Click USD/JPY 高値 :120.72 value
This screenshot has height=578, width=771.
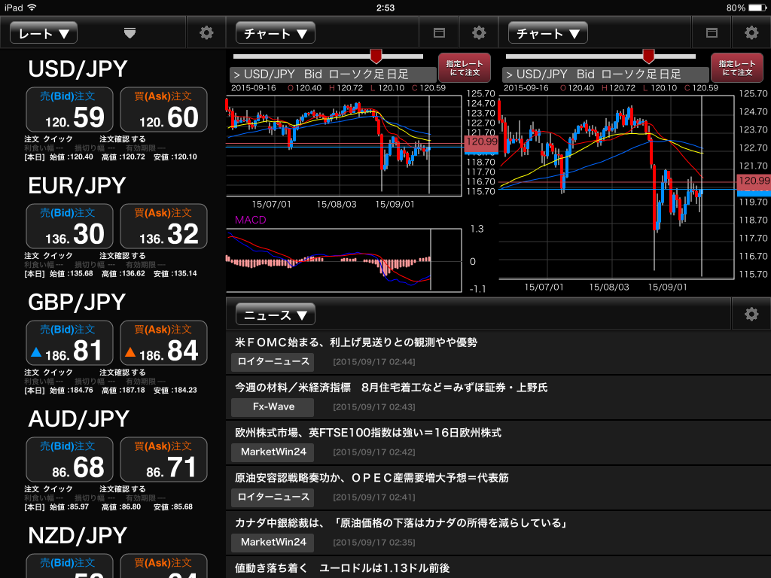123,157
